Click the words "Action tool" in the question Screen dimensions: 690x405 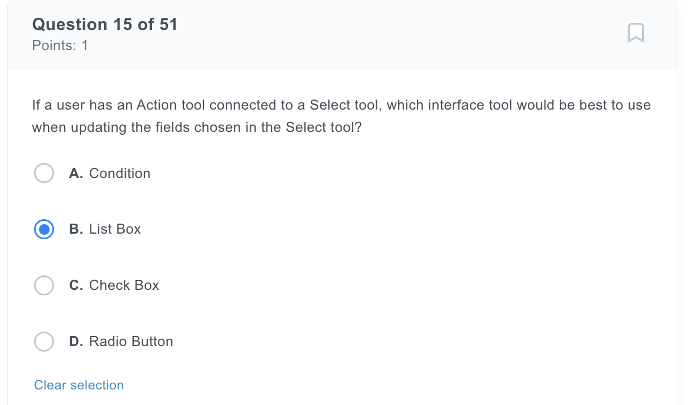pos(171,105)
